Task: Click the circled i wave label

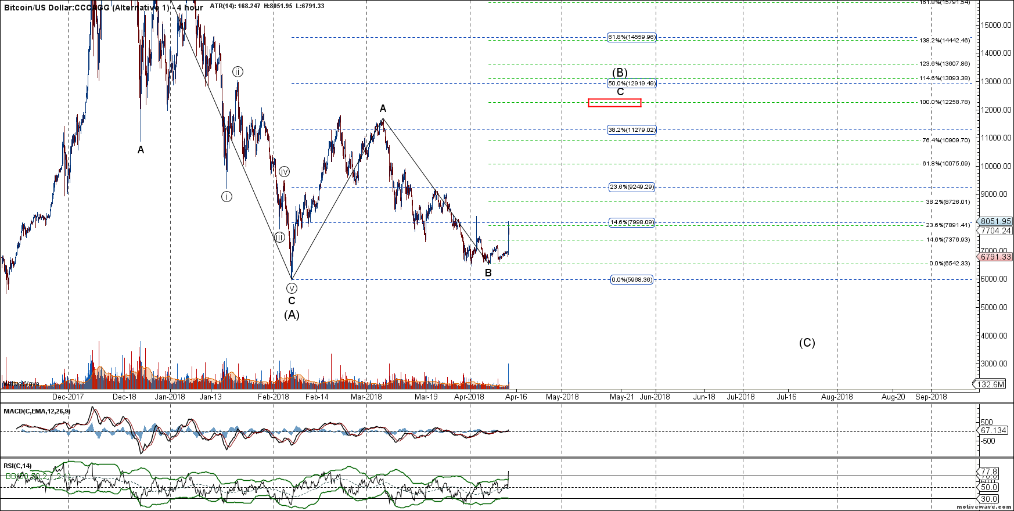Action: [x=226, y=196]
